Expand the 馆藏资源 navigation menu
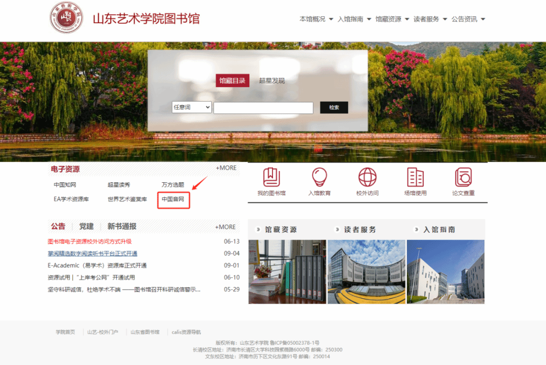 [x=392, y=19]
